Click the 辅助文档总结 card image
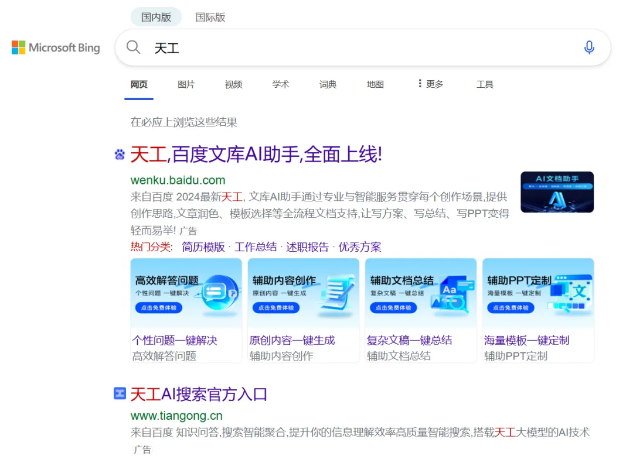Viewport: 633px width, 473px height. (421, 294)
